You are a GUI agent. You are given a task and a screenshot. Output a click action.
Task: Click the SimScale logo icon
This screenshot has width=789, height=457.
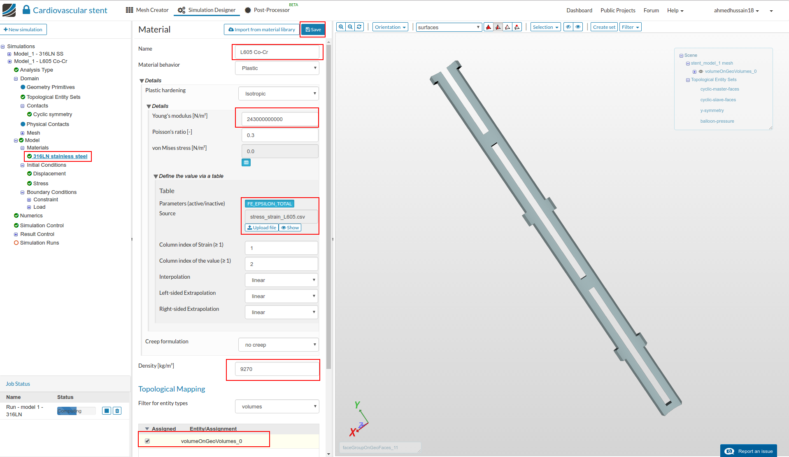pos(9,10)
